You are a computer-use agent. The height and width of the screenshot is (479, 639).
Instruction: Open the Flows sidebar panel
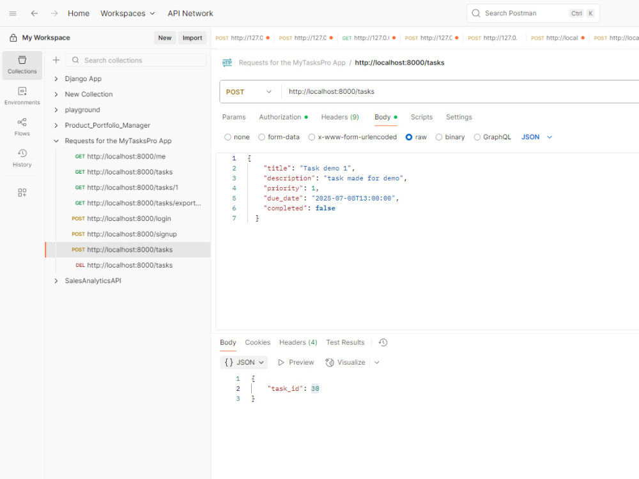(x=22, y=127)
